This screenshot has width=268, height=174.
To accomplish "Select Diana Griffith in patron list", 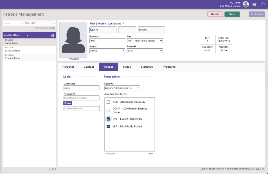I will click(x=12, y=51).
